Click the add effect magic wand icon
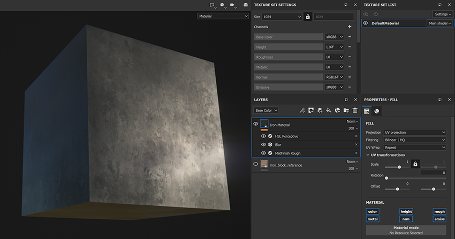Image resolution: width=455 pixels, height=239 pixels. [x=302, y=110]
